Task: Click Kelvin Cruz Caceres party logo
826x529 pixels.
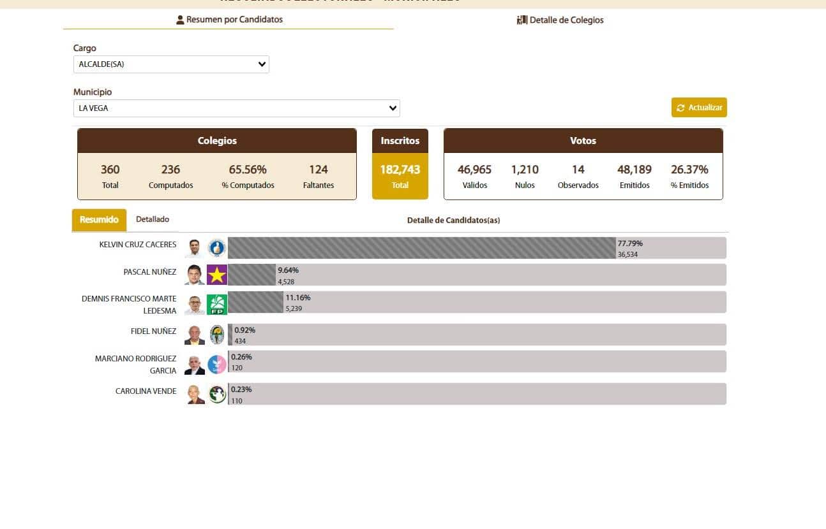Action: point(217,248)
